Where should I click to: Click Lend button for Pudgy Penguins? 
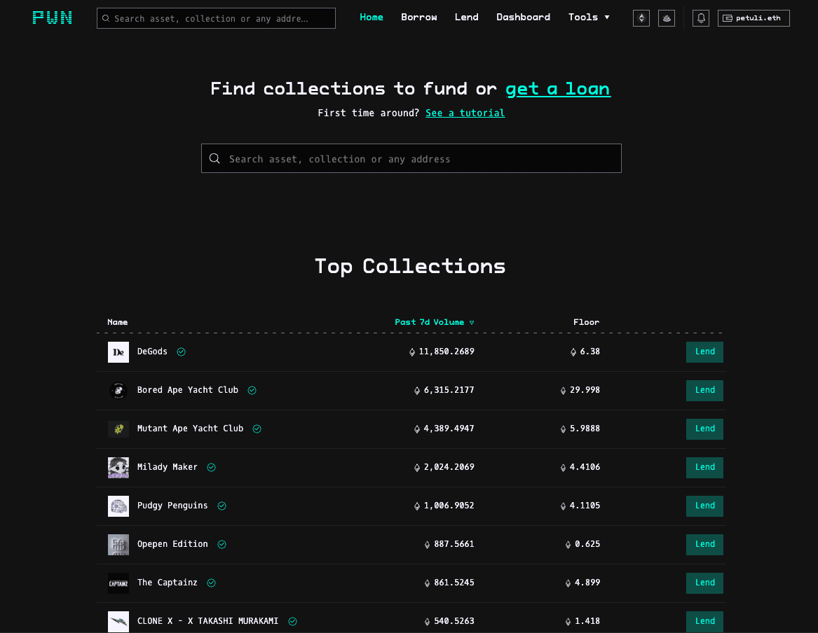(704, 506)
